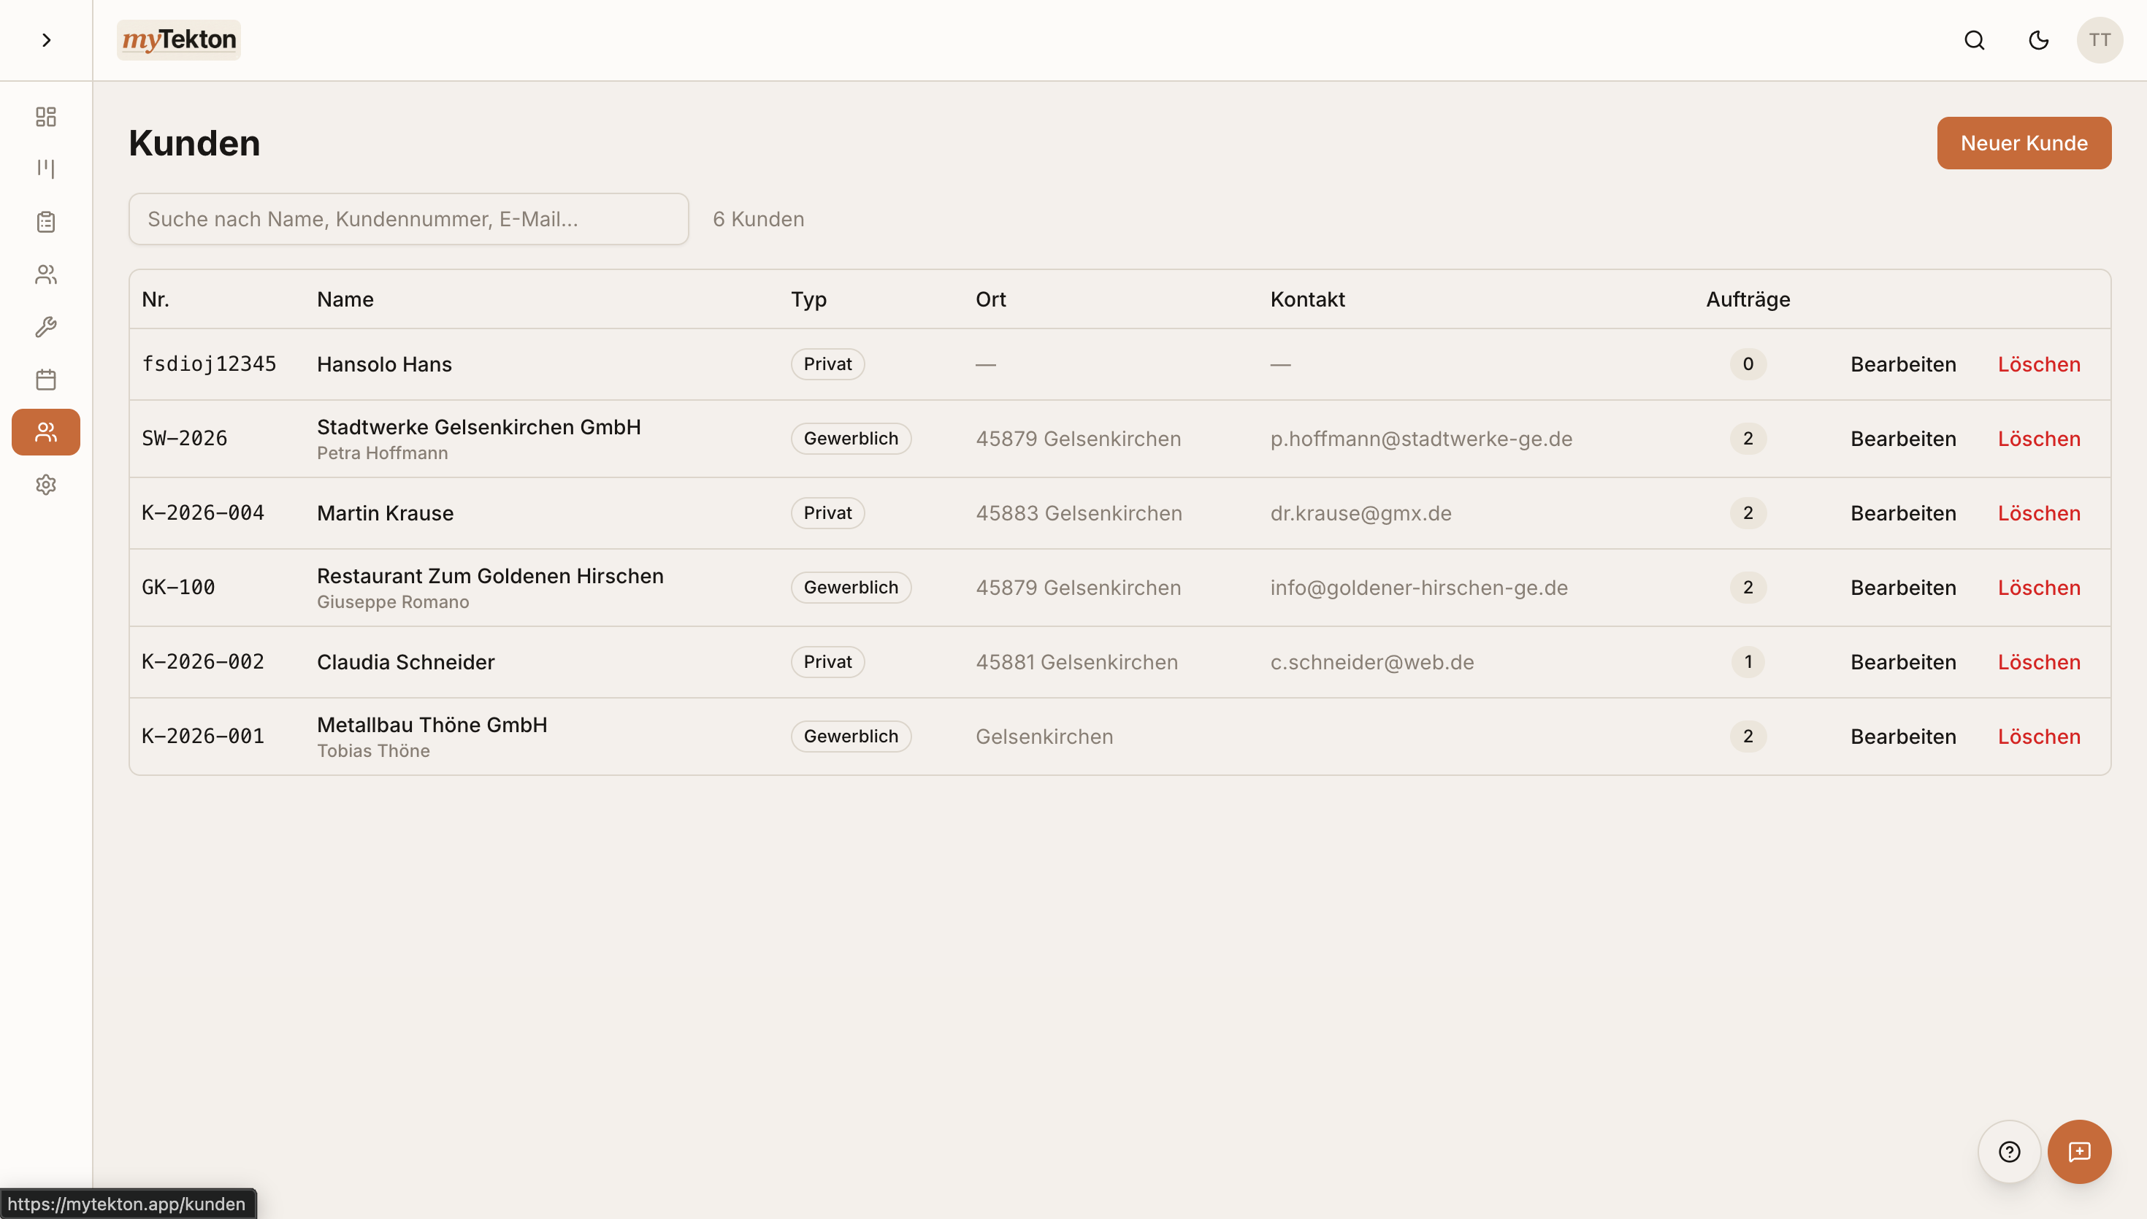This screenshot has width=2147, height=1219.
Task: Focus the customer search input field
Action: [x=409, y=220]
